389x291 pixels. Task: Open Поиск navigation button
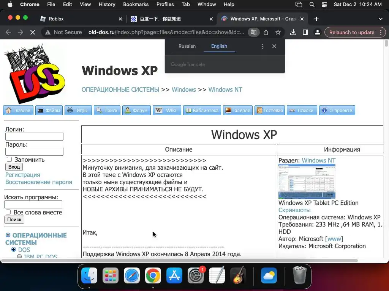tap(107, 110)
